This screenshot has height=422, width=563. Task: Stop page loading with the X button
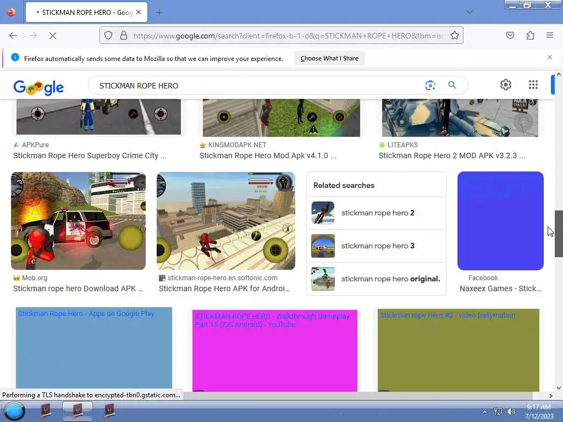tap(52, 36)
